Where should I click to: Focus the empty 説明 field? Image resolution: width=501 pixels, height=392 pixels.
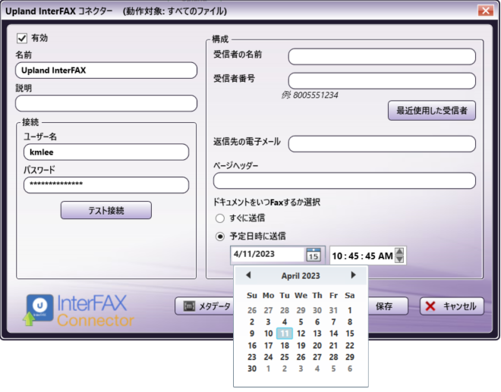tap(106, 103)
